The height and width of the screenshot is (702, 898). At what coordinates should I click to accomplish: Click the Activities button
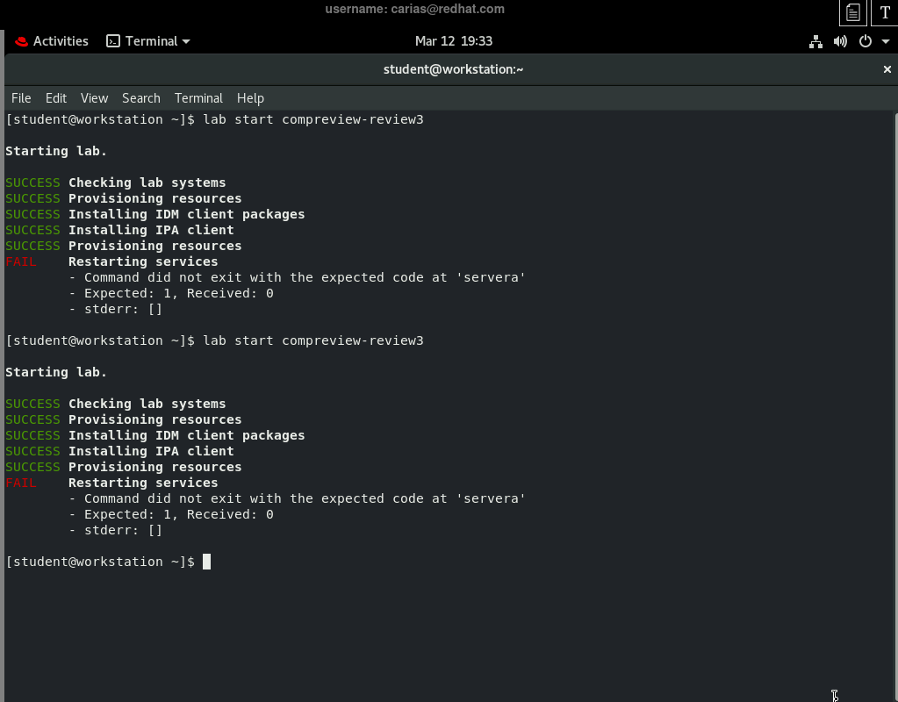[61, 41]
